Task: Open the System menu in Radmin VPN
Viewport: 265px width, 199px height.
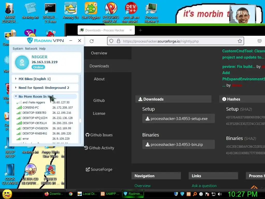Action: click(x=18, y=48)
